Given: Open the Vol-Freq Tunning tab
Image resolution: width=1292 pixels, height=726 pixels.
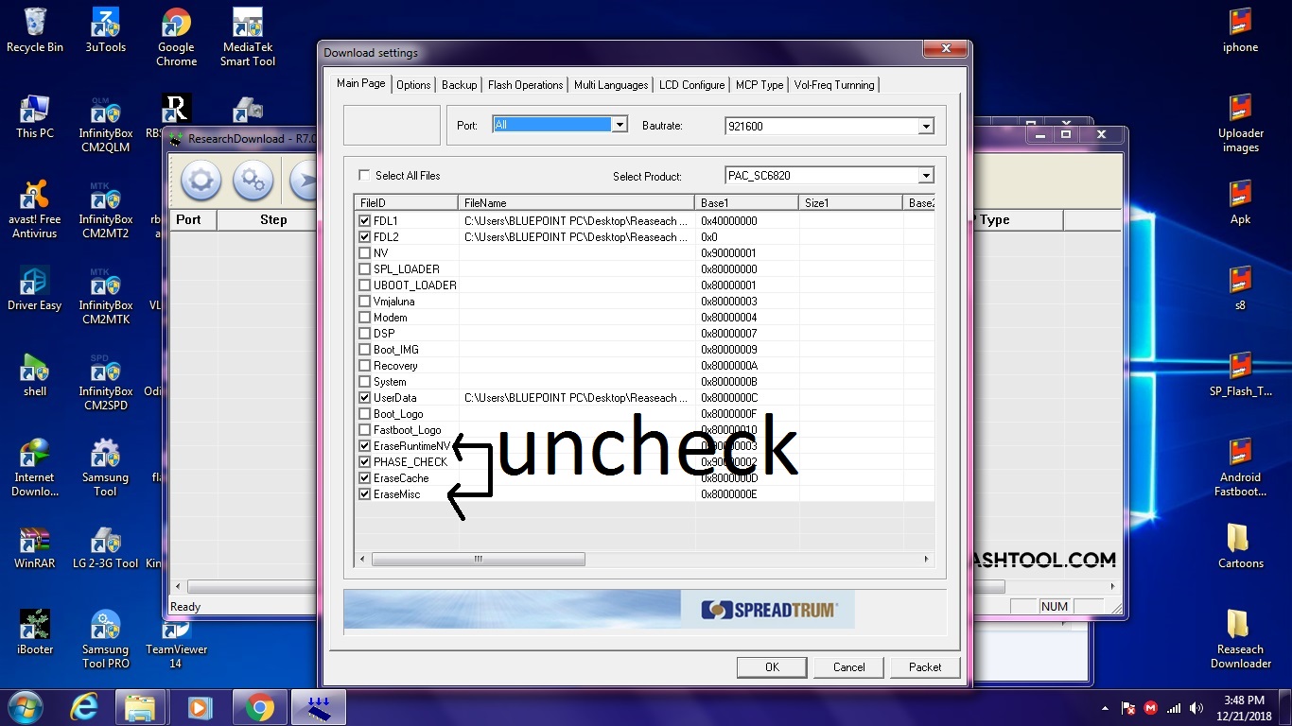Looking at the screenshot, I should [x=834, y=85].
